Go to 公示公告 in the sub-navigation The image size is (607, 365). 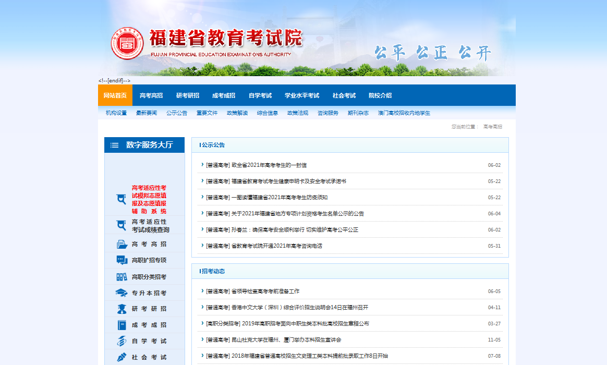point(177,113)
